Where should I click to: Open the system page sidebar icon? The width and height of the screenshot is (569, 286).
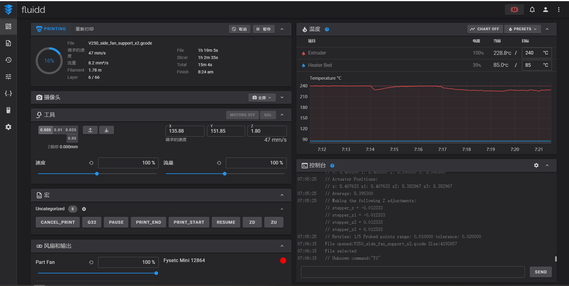point(8,110)
